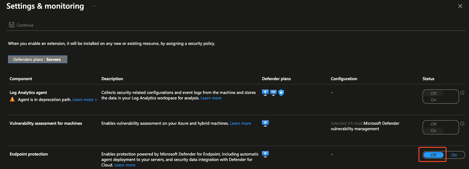Turn Endpoint protection On
This screenshot has height=169, width=469.
[454, 155]
